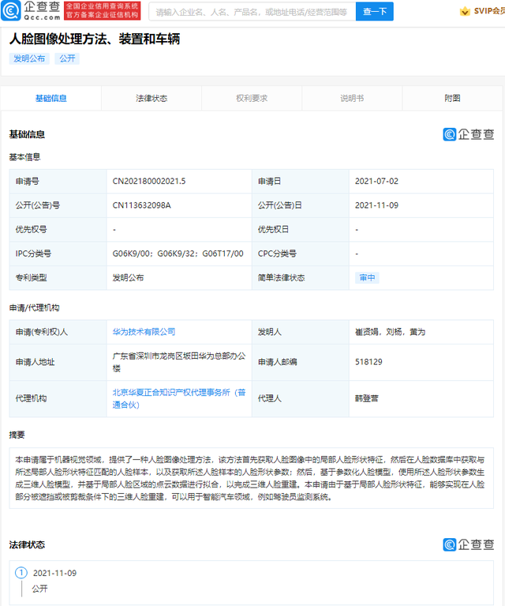Open the 法律状态 tab
This screenshot has height=606, width=505.
click(151, 99)
